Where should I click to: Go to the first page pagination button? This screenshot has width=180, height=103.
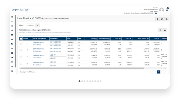click(x=152, y=72)
